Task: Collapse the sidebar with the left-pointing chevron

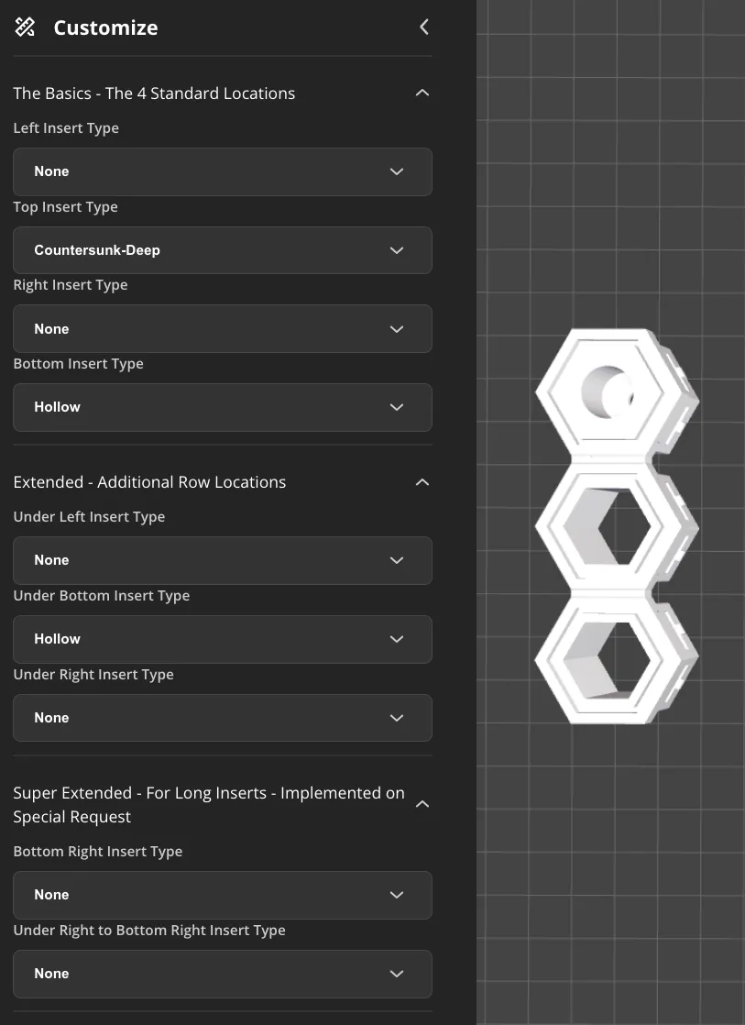Action: tap(422, 27)
